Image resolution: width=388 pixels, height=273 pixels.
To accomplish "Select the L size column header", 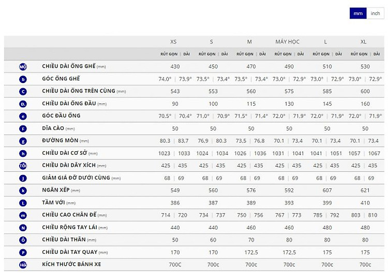I will pyautogui.click(x=325, y=42).
